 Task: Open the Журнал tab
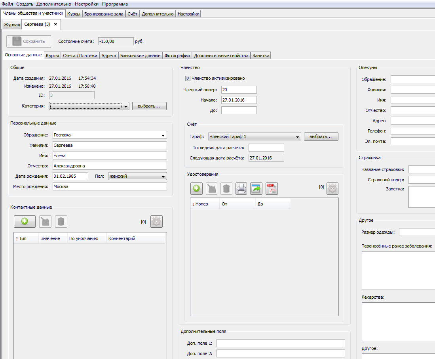point(12,25)
